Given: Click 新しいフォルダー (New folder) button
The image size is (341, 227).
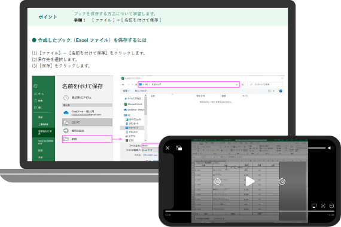Looking at the screenshot, I should click(x=141, y=91).
